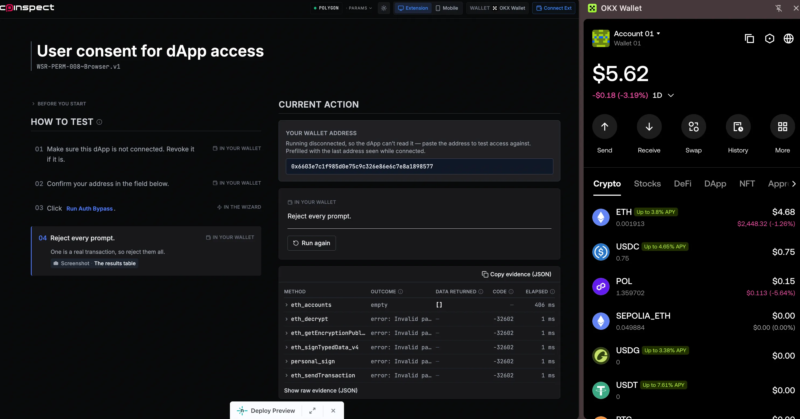Click the SEPOLIA_ETH token icon
This screenshot has width=800, height=419.
[x=601, y=321]
